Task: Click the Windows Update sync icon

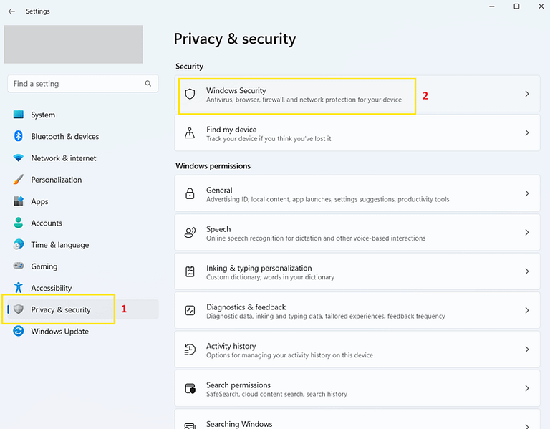Action: tap(19, 331)
